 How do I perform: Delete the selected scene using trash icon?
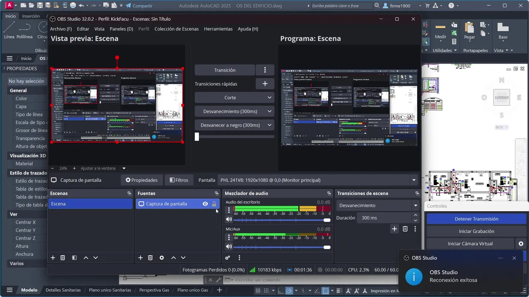pyautogui.click(x=63, y=258)
